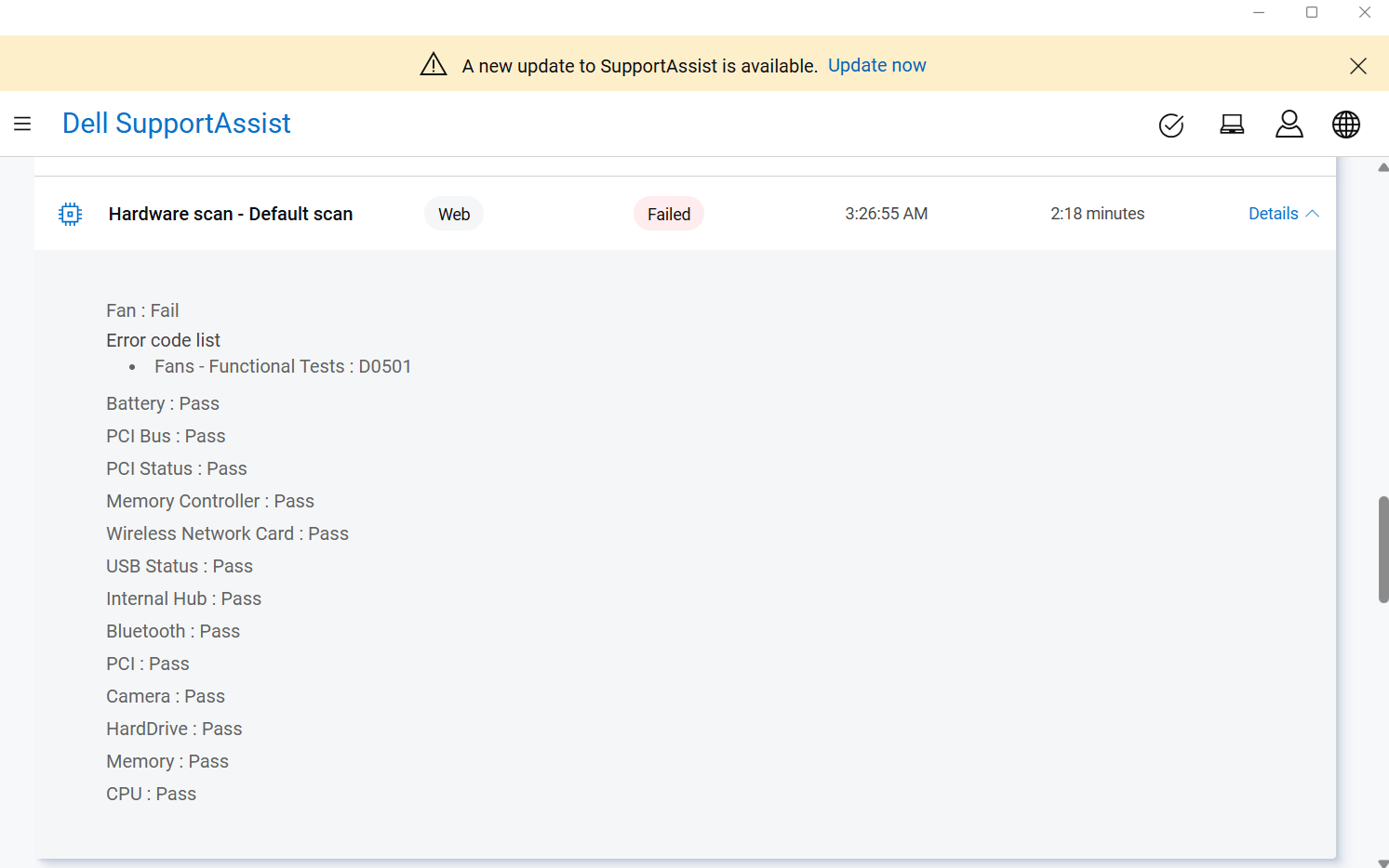
Task: Click the vertical scrollbar thumb
Action: click(1382, 549)
